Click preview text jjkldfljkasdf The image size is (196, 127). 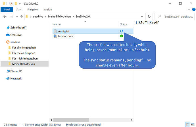tap(147, 22)
